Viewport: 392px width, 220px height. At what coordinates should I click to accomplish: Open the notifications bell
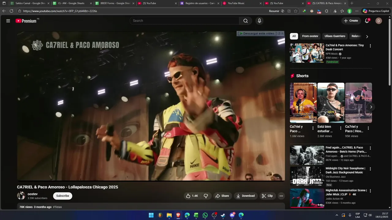click(x=367, y=21)
